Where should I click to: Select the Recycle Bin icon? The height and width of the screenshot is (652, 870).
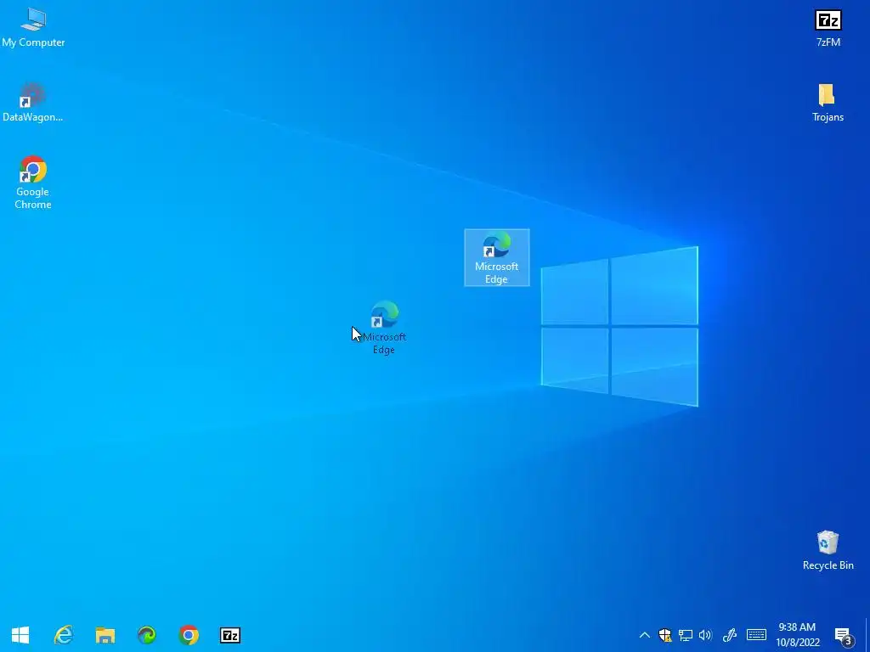pyautogui.click(x=828, y=550)
